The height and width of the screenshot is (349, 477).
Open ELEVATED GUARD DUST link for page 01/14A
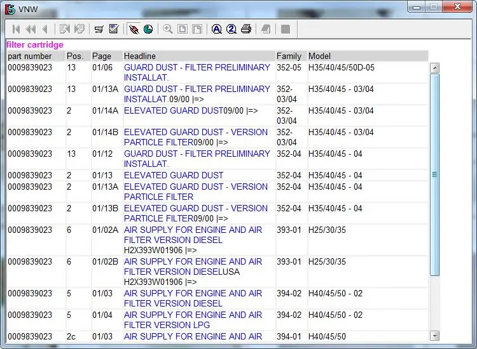tap(174, 110)
